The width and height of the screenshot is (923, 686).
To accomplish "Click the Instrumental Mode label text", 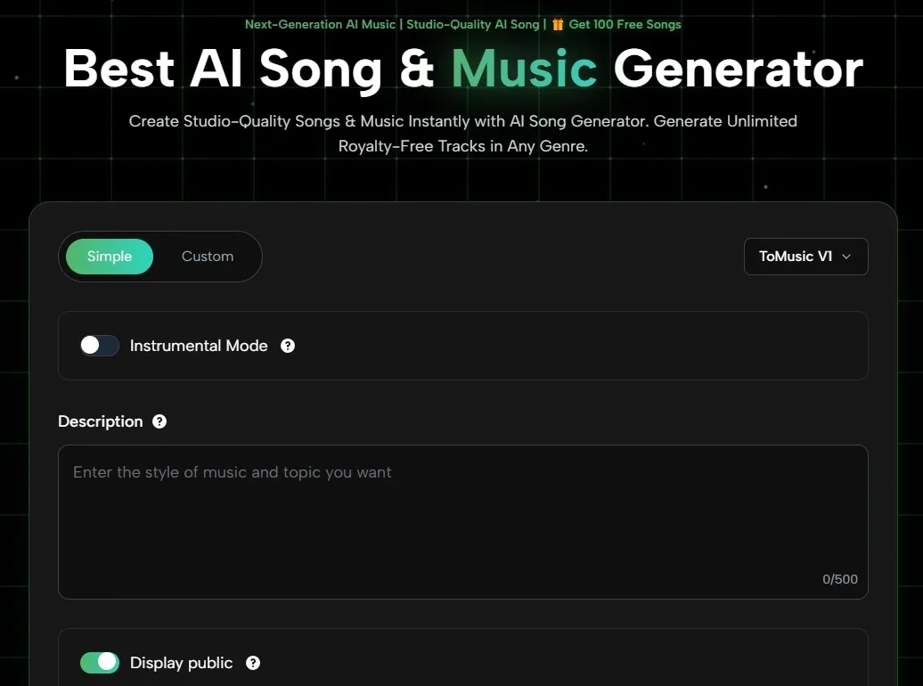I will coord(199,346).
